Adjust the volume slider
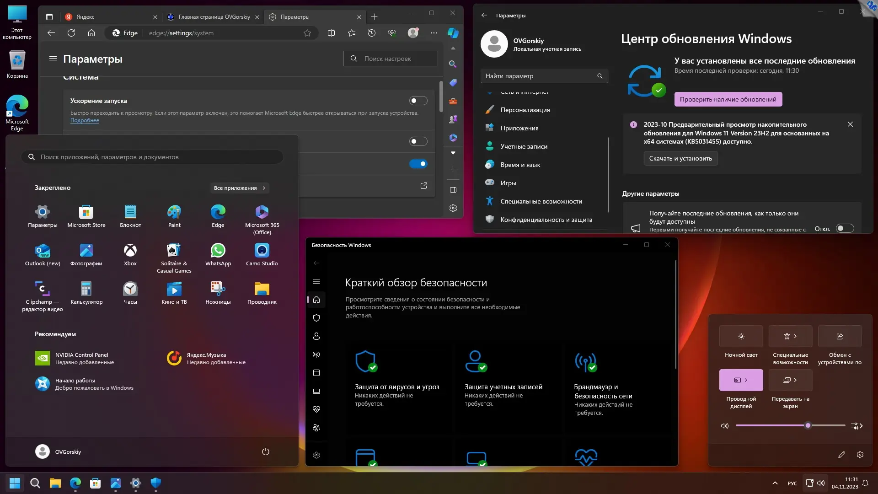 (808, 425)
